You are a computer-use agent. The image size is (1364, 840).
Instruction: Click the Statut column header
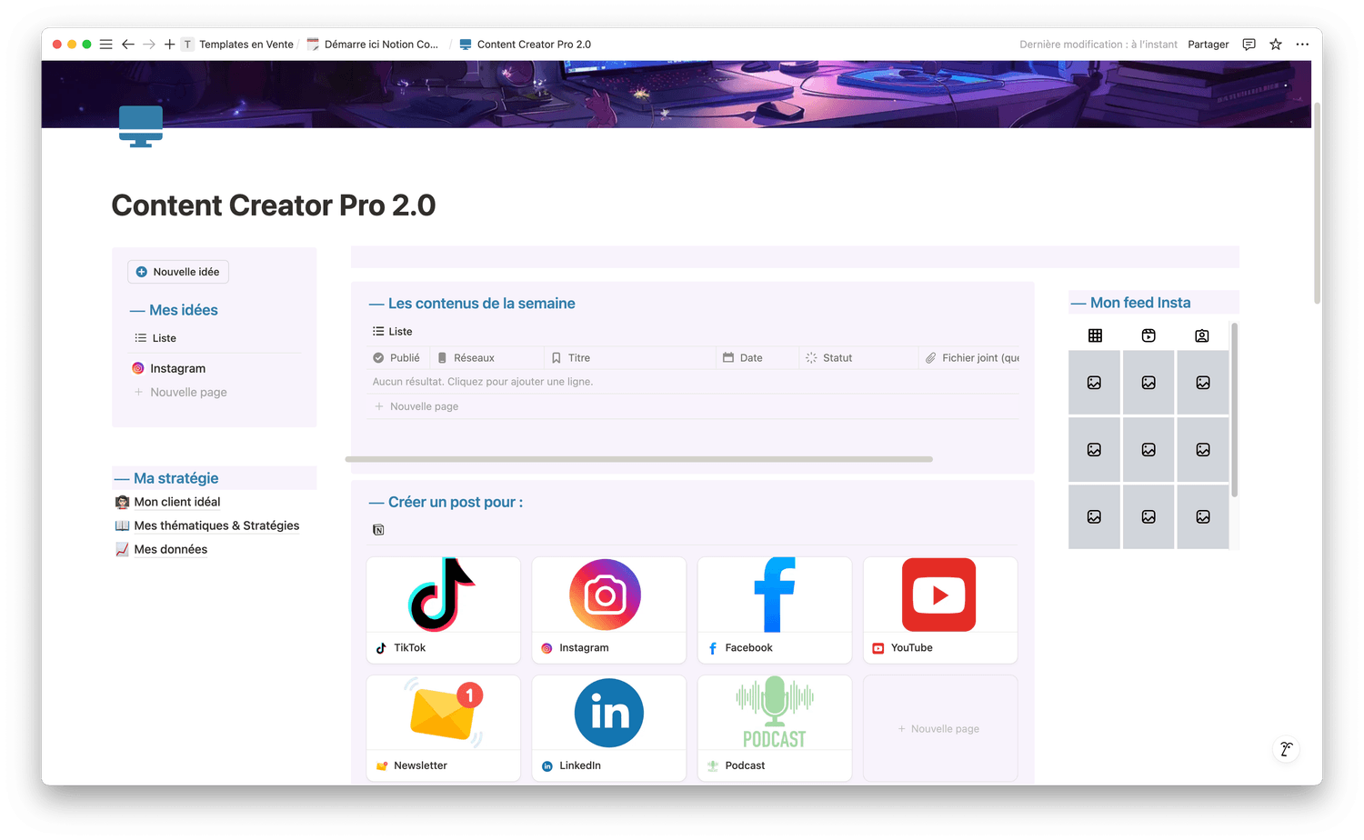858,358
